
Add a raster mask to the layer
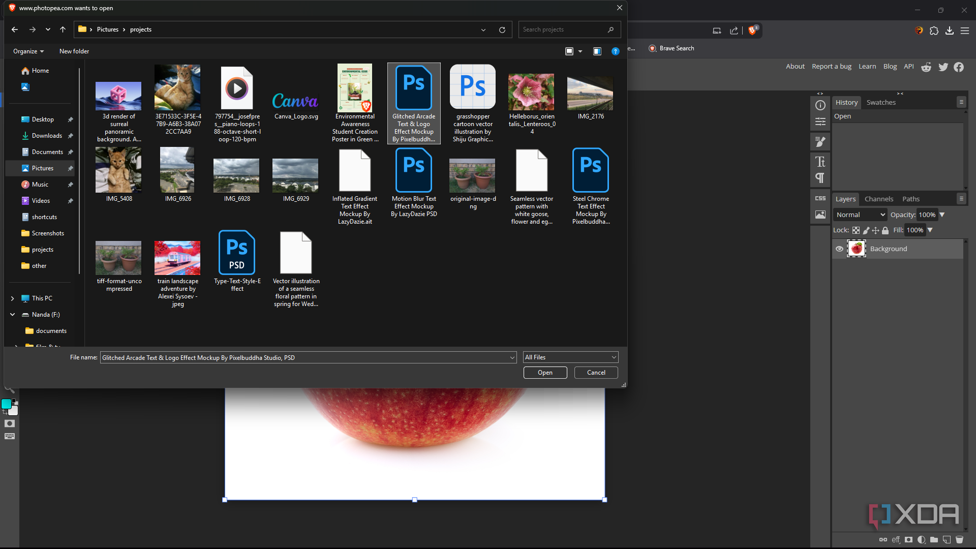pyautogui.click(x=908, y=540)
